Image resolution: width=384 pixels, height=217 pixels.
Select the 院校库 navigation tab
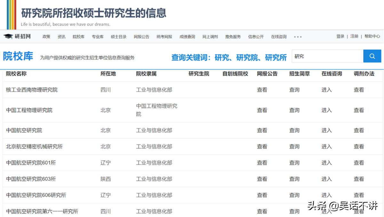(78, 36)
